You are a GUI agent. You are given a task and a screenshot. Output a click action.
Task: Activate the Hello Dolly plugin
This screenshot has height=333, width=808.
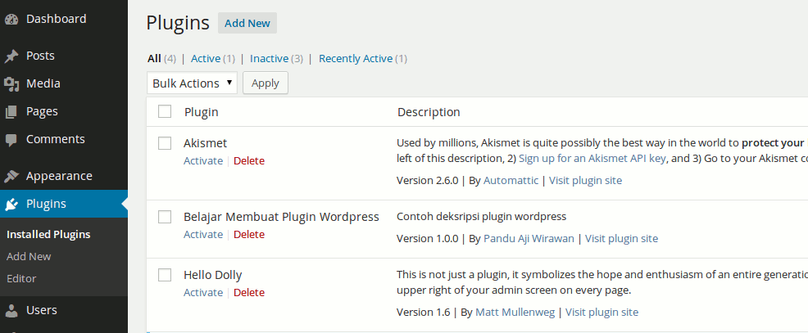coord(203,292)
